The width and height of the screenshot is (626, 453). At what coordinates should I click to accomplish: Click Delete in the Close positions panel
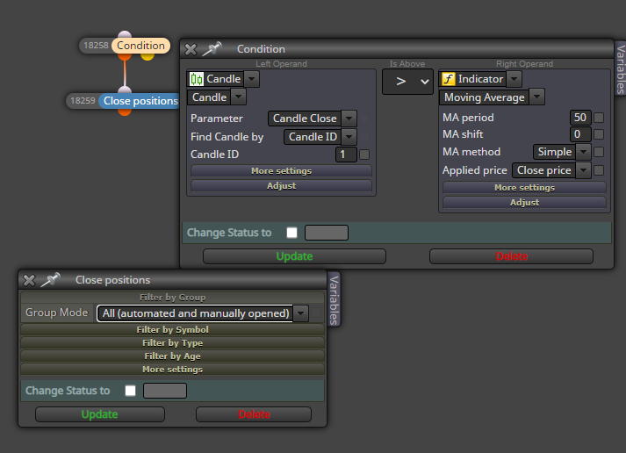click(x=254, y=414)
